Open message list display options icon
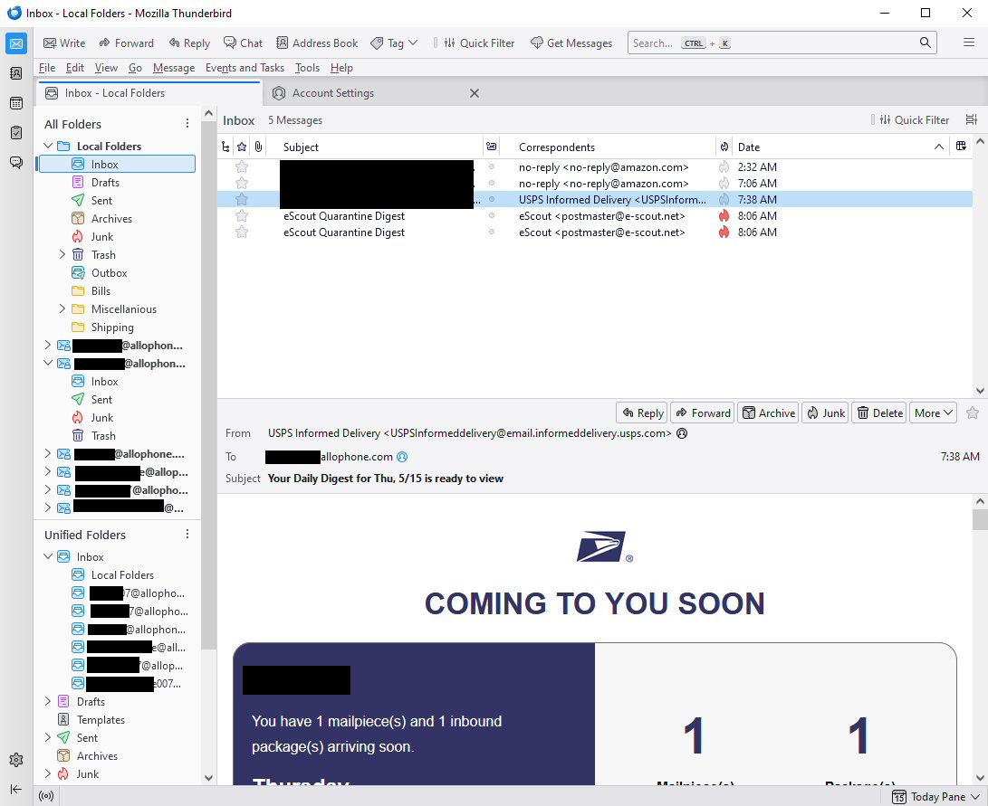The height and width of the screenshot is (806, 988). 971,119
